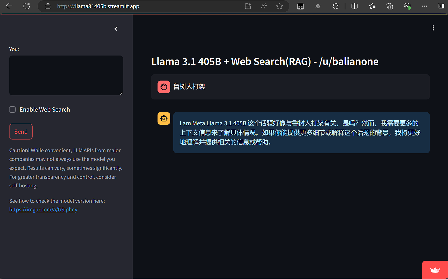Click the llama31405b.streamlit.app address bar
448x279 pixels.
(98, 6)
